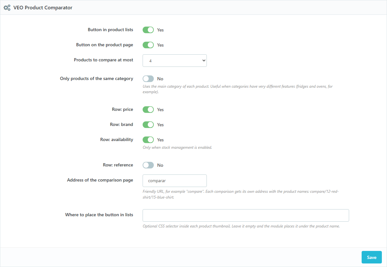The width and height of the screenshot is (387, 267).
Task: Disable the Button on the product page switch
Action: click(x=148, y=45)
